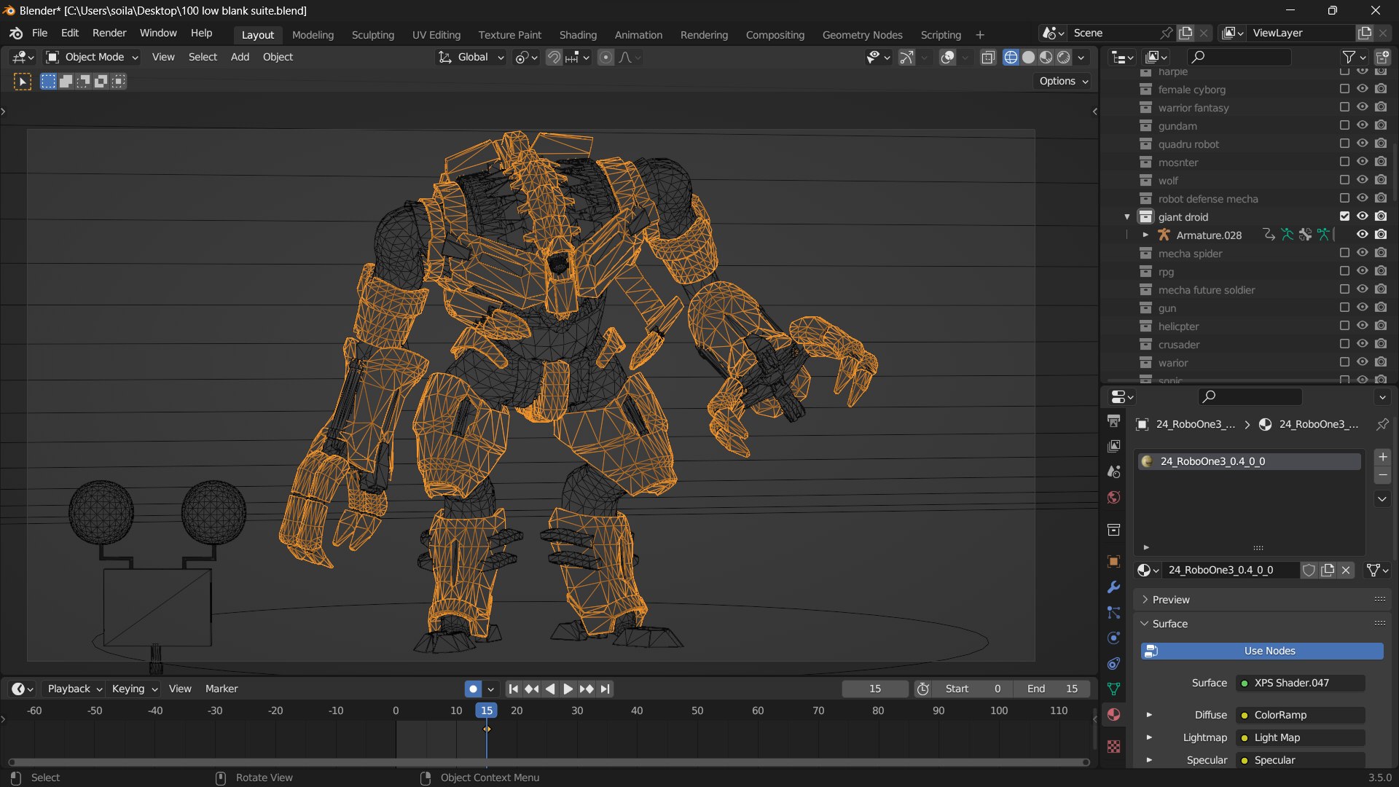
Task: Click the current frame field showing 15
Action: pos(875,689)
